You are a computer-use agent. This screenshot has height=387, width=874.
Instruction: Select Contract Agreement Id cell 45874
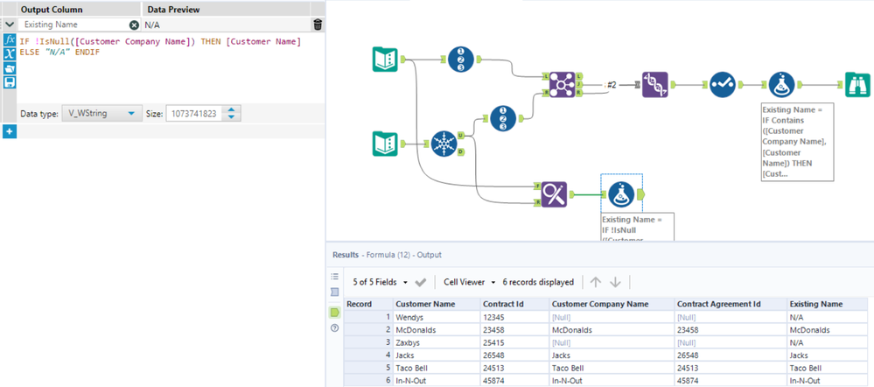(x=731, y=381)
